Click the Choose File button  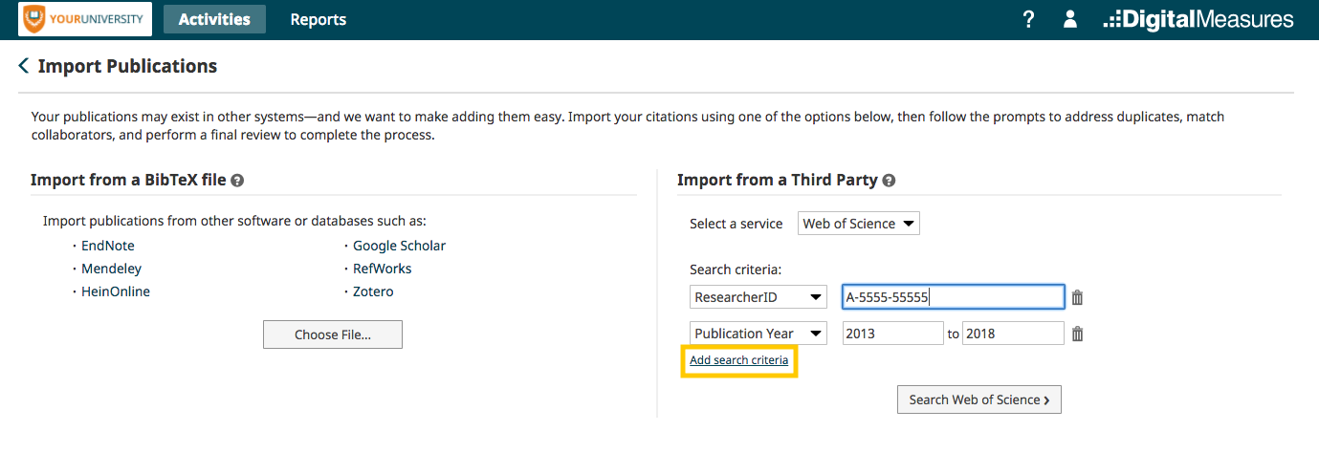click(x=333, y=334)
